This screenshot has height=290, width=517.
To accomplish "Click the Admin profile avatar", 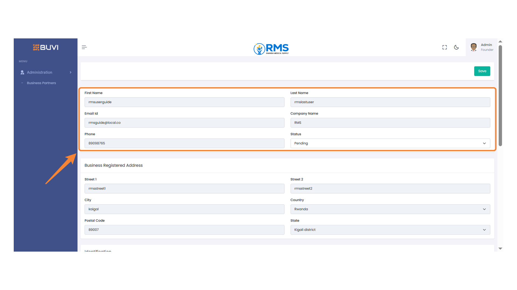I will coord(473,47).
